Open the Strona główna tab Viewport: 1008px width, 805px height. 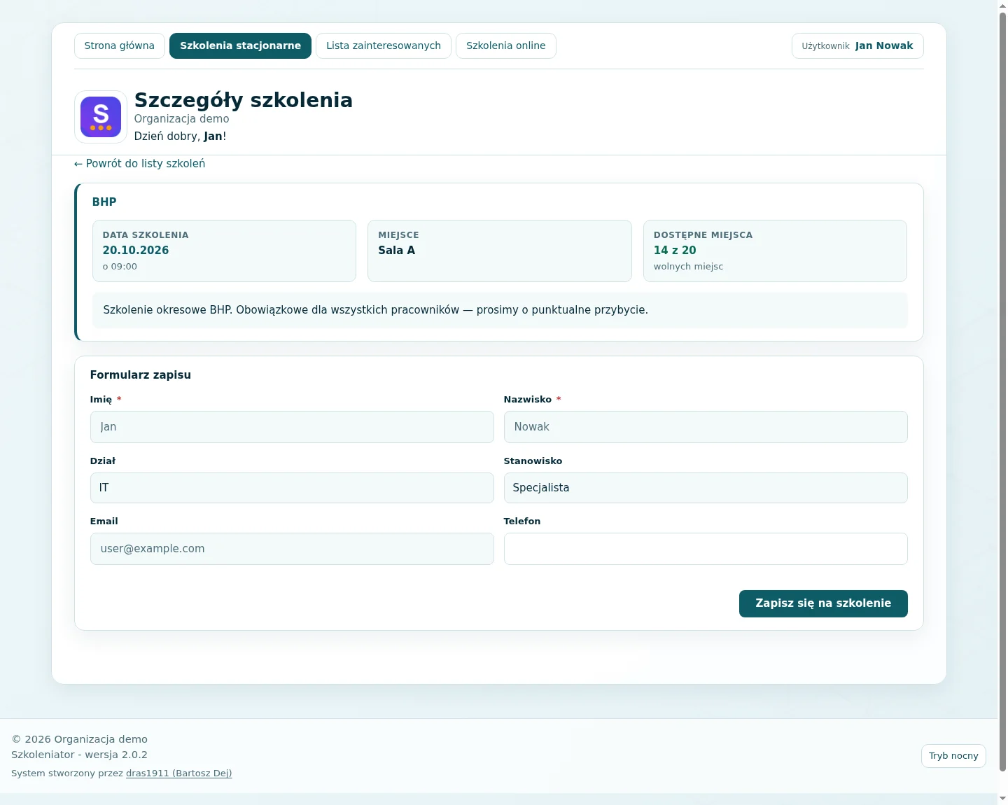(x=120, y=45)
